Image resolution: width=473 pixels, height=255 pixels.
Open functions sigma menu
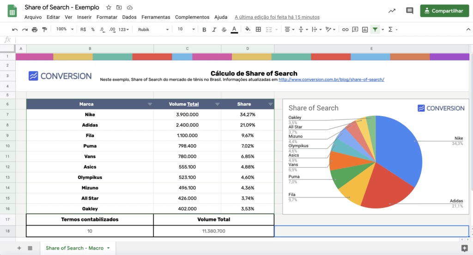point(390,30)
